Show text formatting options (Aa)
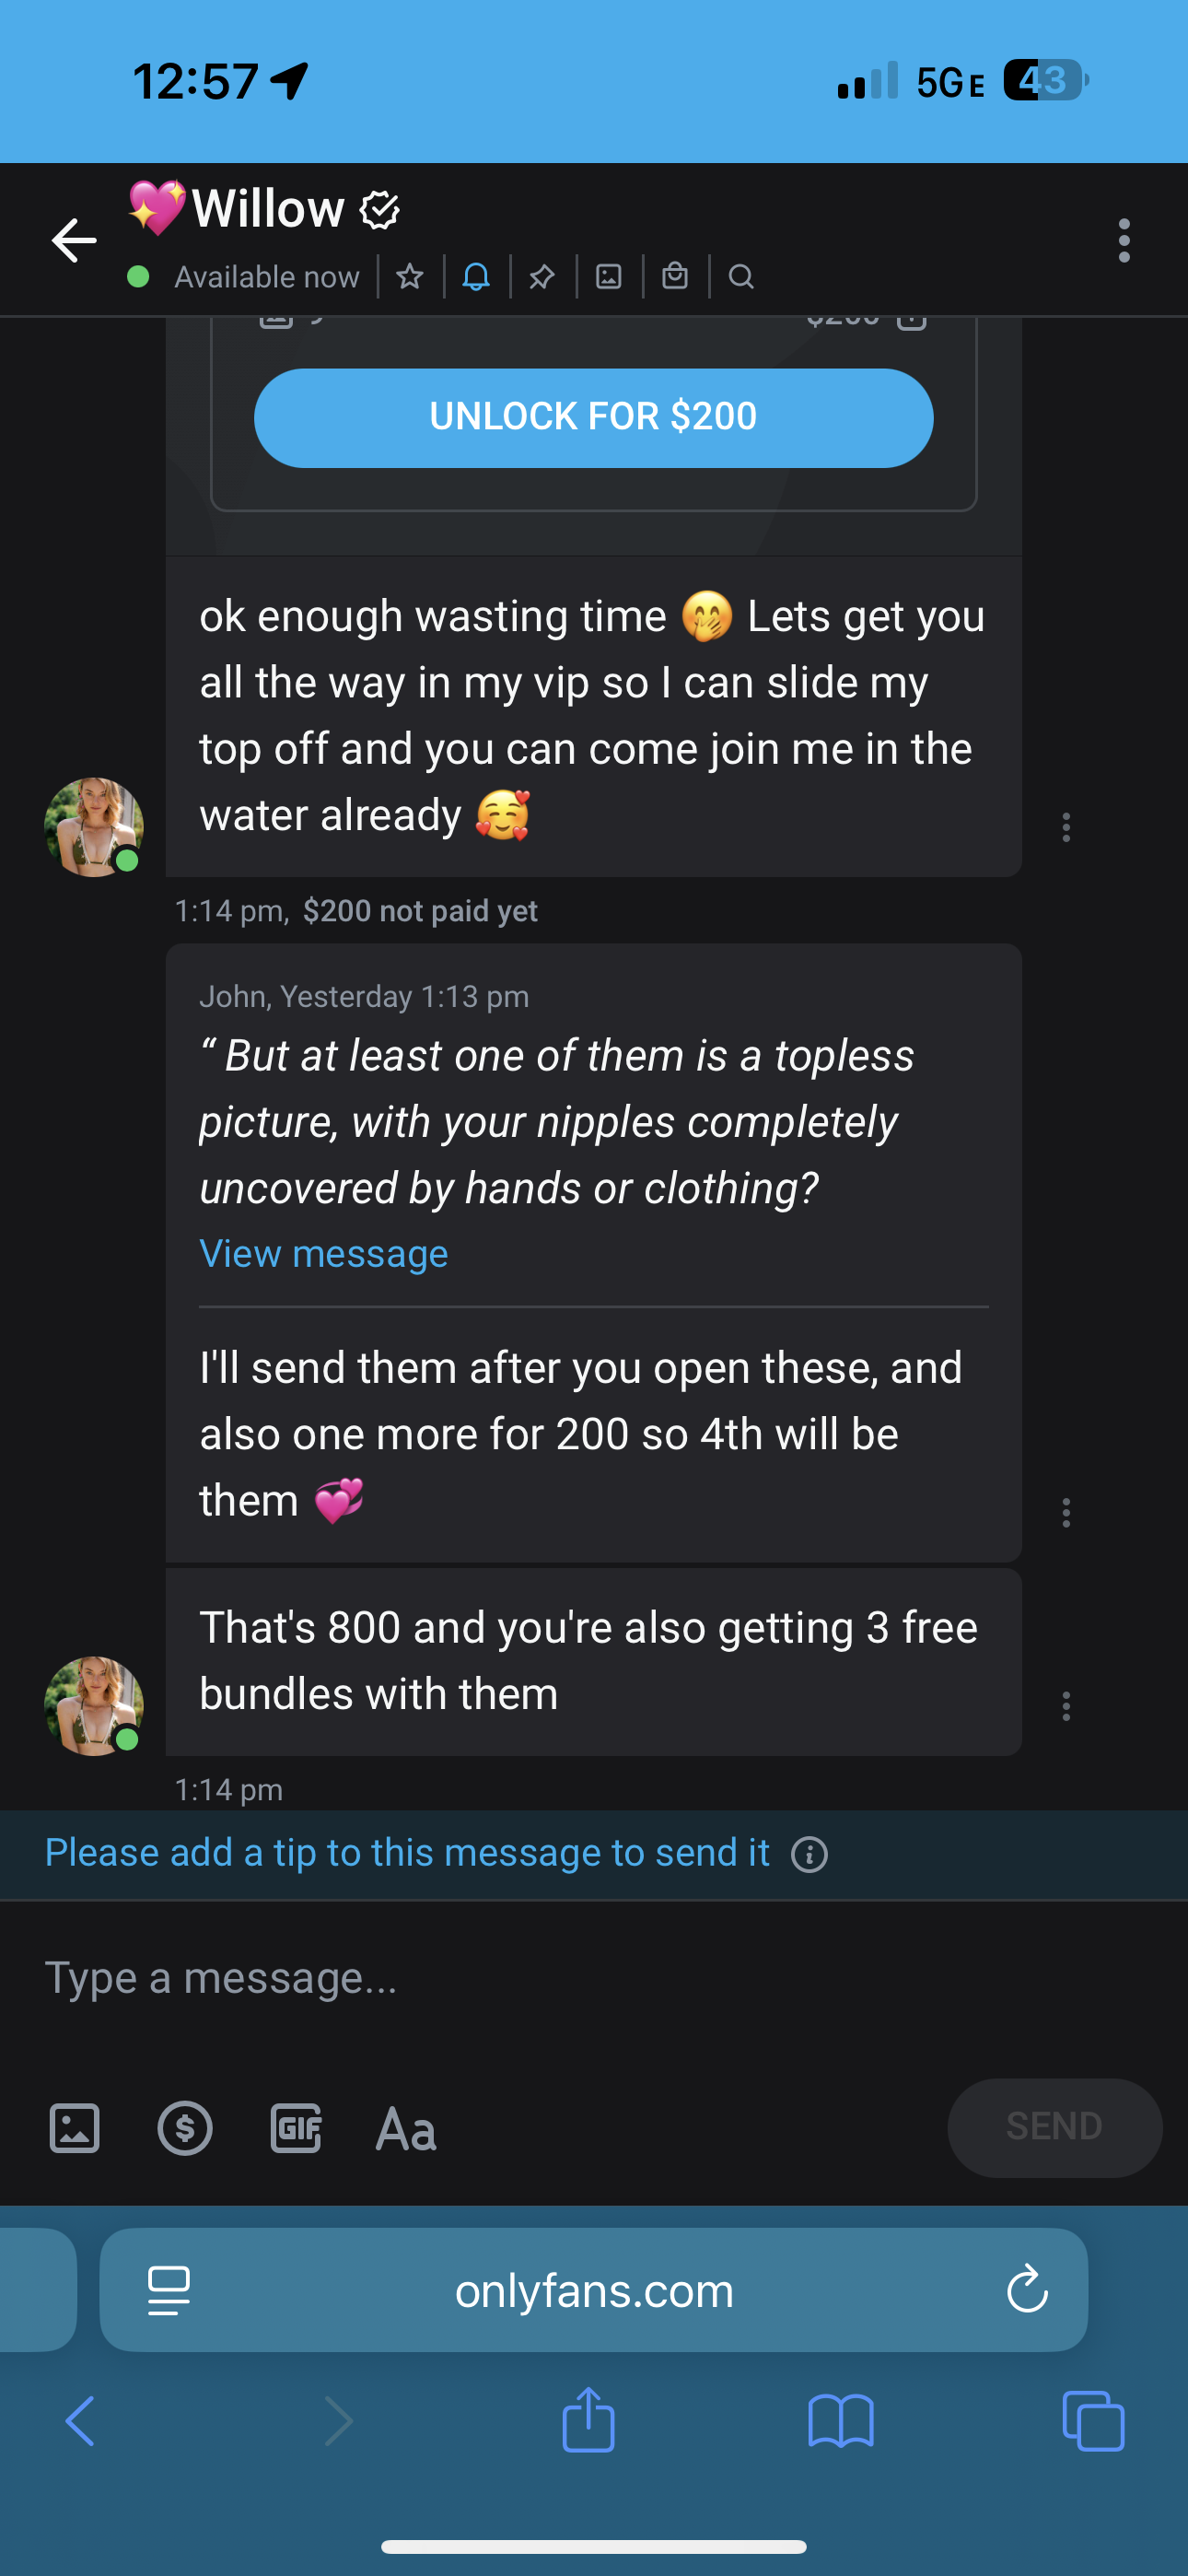Viewport: 1188px width, 2576px height. coord(406,2128)
